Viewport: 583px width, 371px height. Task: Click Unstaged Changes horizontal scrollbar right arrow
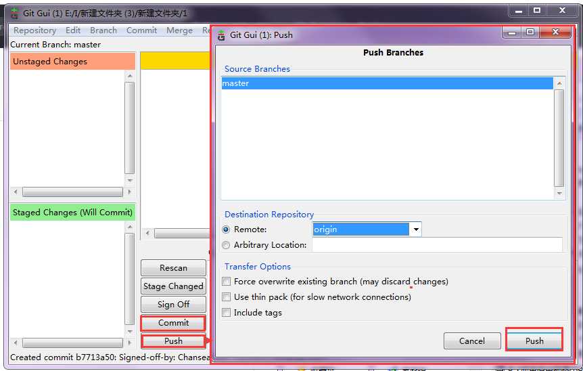(129, 192)
